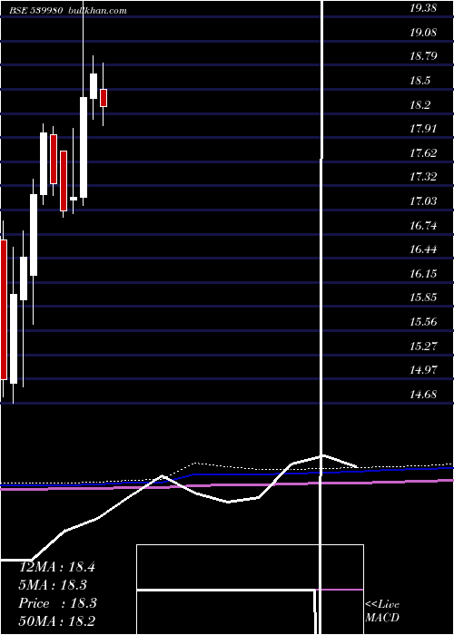Click the 17.32 price axis label

[x=423, y=177]
